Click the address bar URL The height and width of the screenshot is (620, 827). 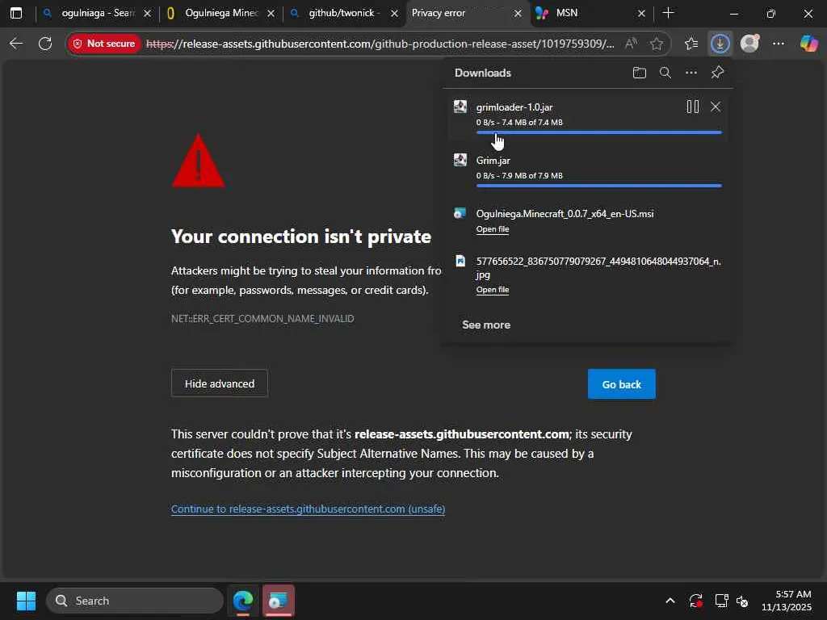[380, 44]
